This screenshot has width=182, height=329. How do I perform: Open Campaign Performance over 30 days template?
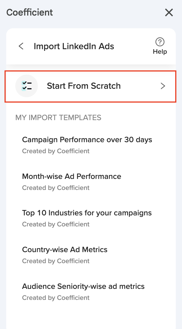click(87, 140)
